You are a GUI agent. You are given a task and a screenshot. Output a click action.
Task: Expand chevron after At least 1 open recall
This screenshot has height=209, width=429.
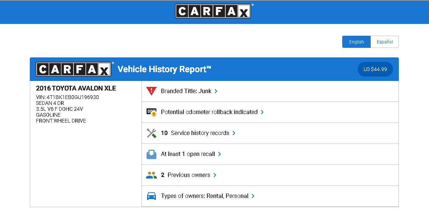219,154
